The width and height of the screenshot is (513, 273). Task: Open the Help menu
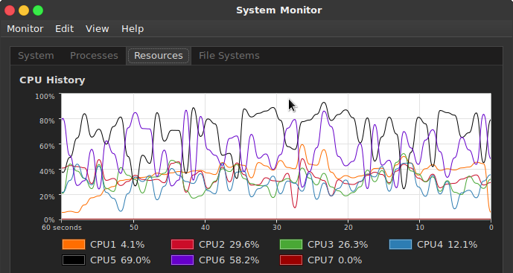[x=133, y=29]
